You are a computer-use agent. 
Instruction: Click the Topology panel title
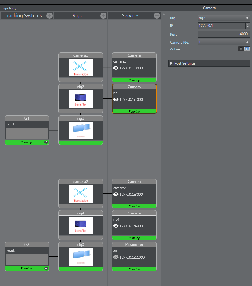pyautogui.click(x=9, y=8)
